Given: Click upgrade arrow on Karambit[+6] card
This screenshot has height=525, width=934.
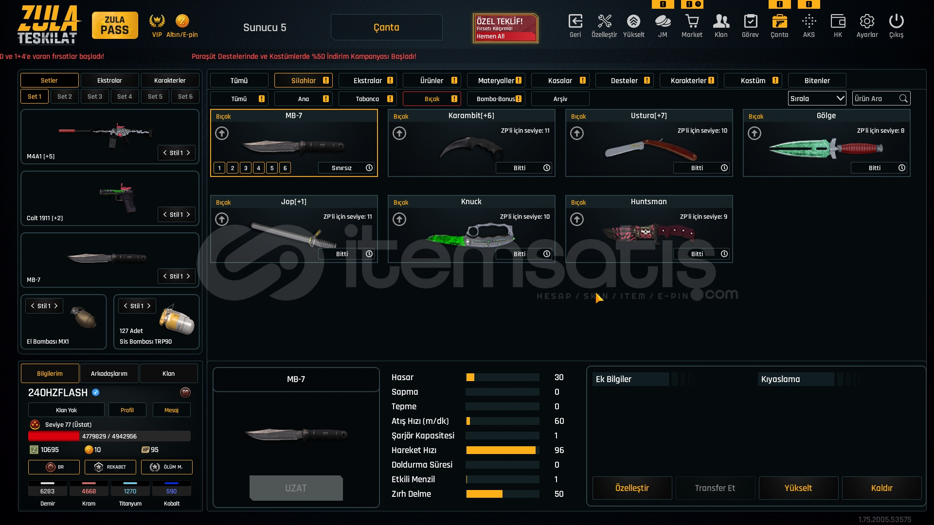Looking at the screenshot, I should click(x=399, y=133).
